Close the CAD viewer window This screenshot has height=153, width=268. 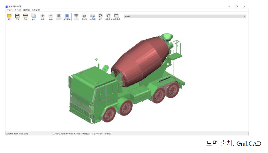(x=244, y=7)
